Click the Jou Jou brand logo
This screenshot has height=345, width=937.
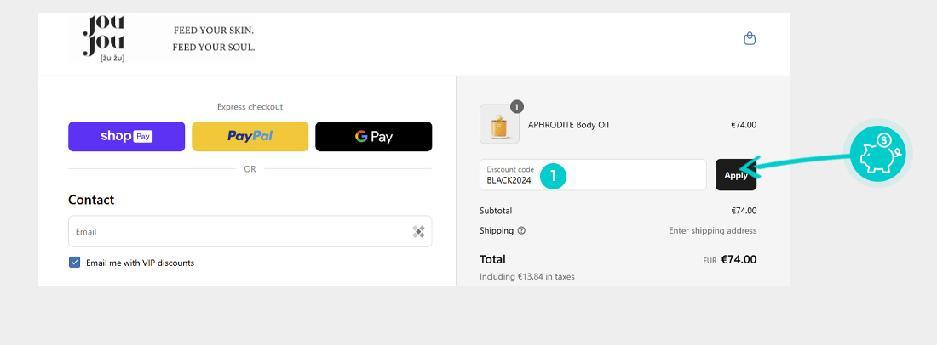click(104, 39)
